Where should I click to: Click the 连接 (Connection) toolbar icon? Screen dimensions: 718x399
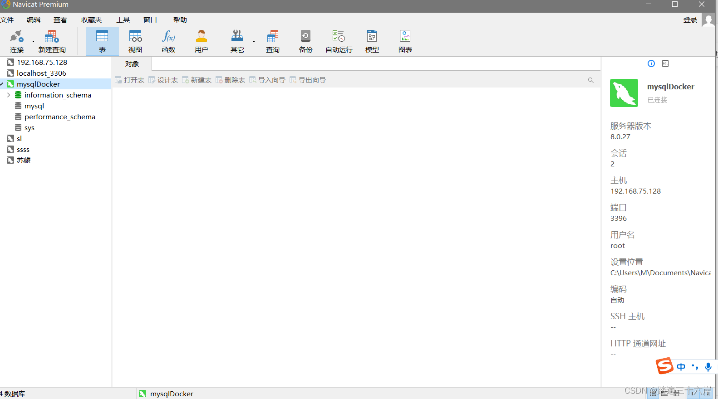[17, 41]
